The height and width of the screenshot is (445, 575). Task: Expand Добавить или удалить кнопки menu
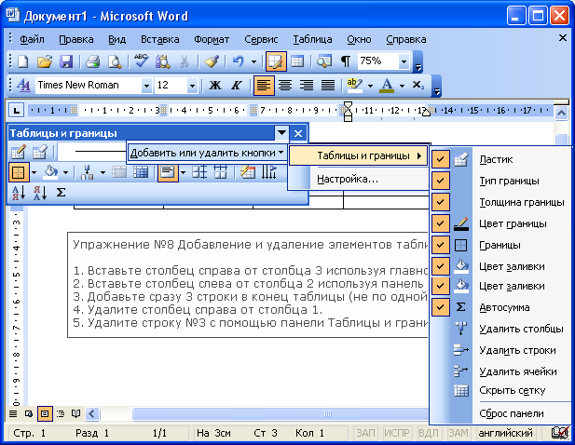(207, 153)
